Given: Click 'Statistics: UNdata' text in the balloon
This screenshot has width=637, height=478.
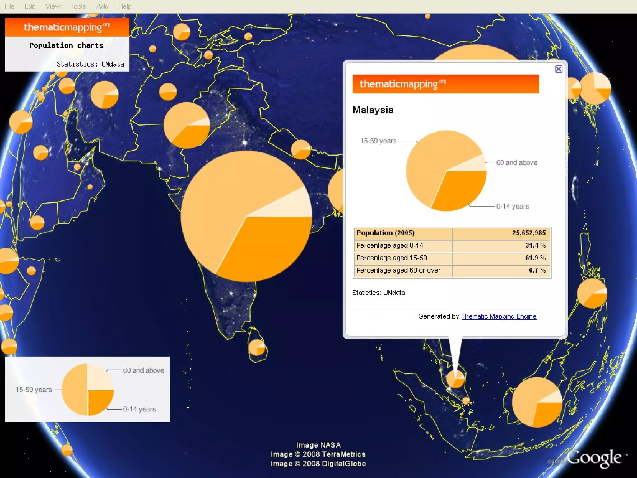Looking at the screenshot, I should coord(379,293).
